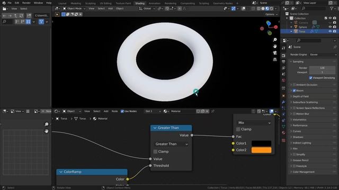The image size is (339, 190).
Task: Click the Color1 black swatch
Action: pos(261,143)
